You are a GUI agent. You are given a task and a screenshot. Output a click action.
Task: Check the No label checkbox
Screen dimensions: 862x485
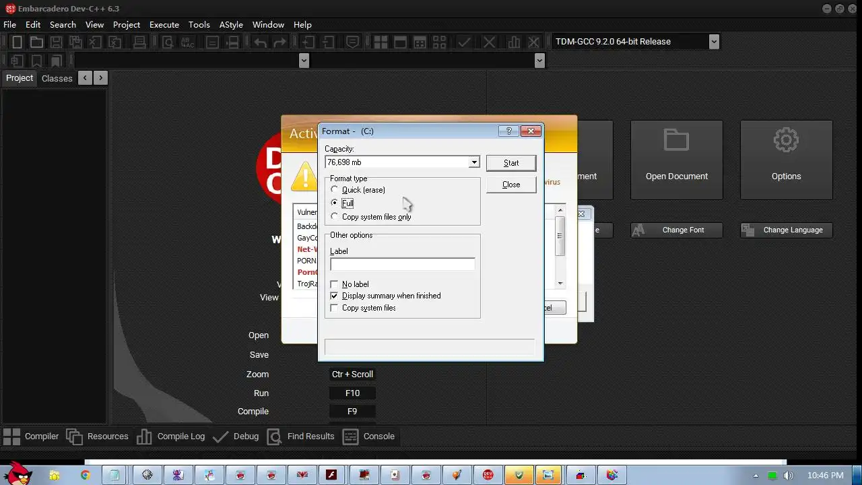point(335,284)
